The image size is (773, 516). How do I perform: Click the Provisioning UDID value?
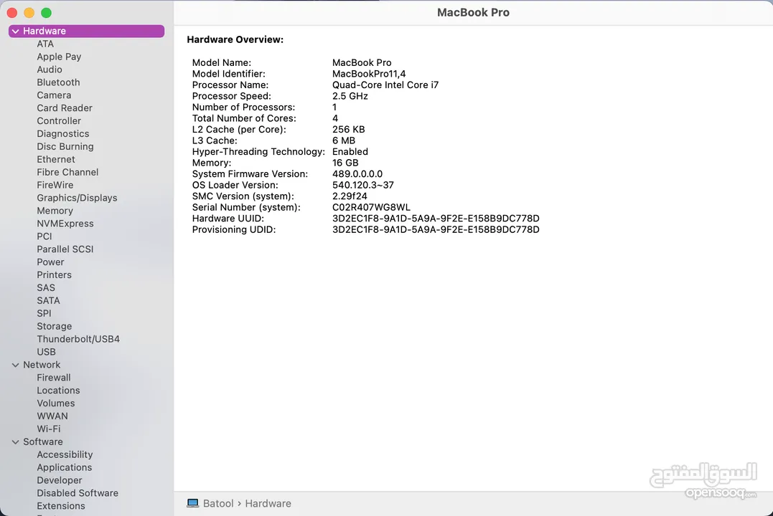[x=435, y=229]
